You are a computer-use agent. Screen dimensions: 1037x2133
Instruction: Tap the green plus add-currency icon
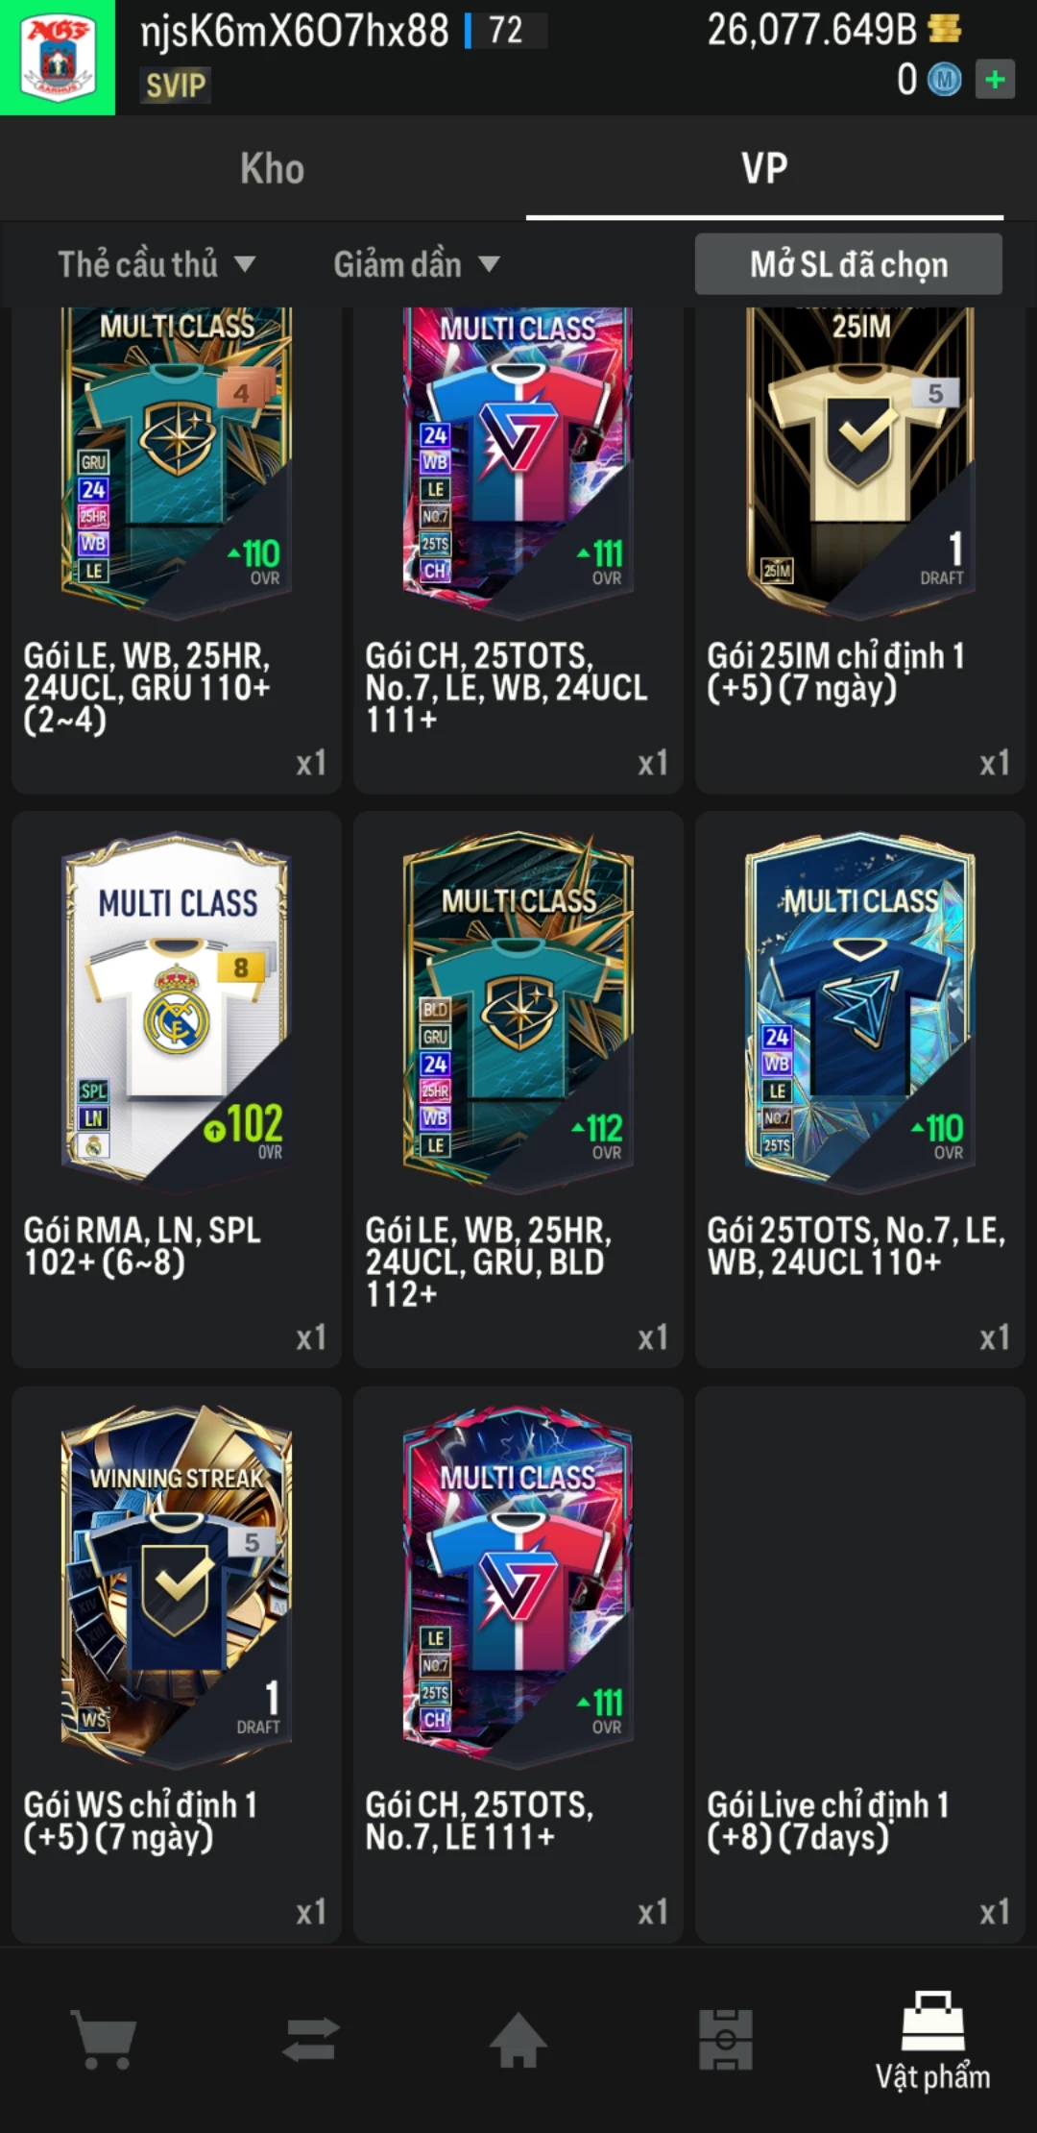pyautogui.click(x=995, y=79)
